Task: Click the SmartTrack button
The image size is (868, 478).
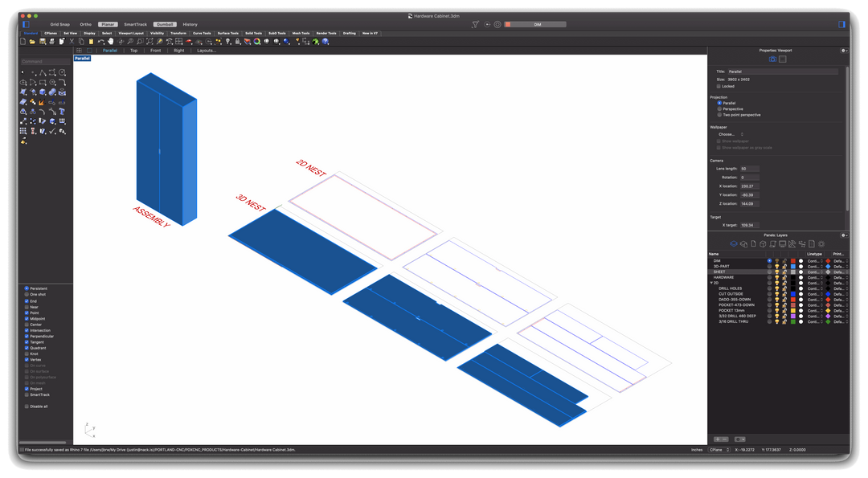Action: point(135,24)
